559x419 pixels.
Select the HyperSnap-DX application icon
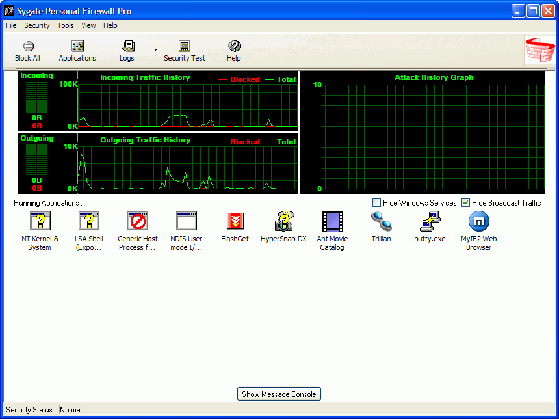283,223
